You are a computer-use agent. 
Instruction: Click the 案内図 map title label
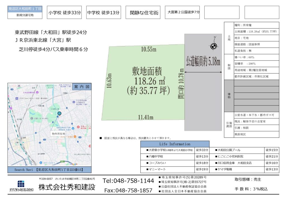click(x=82, y=87)
